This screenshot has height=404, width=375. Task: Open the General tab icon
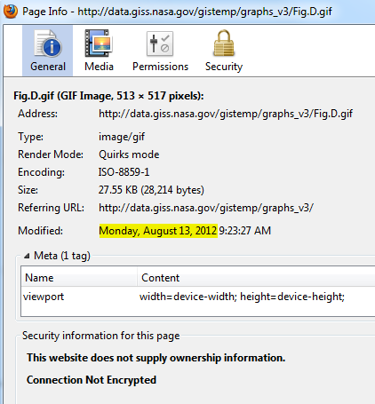tap(48, 44)
